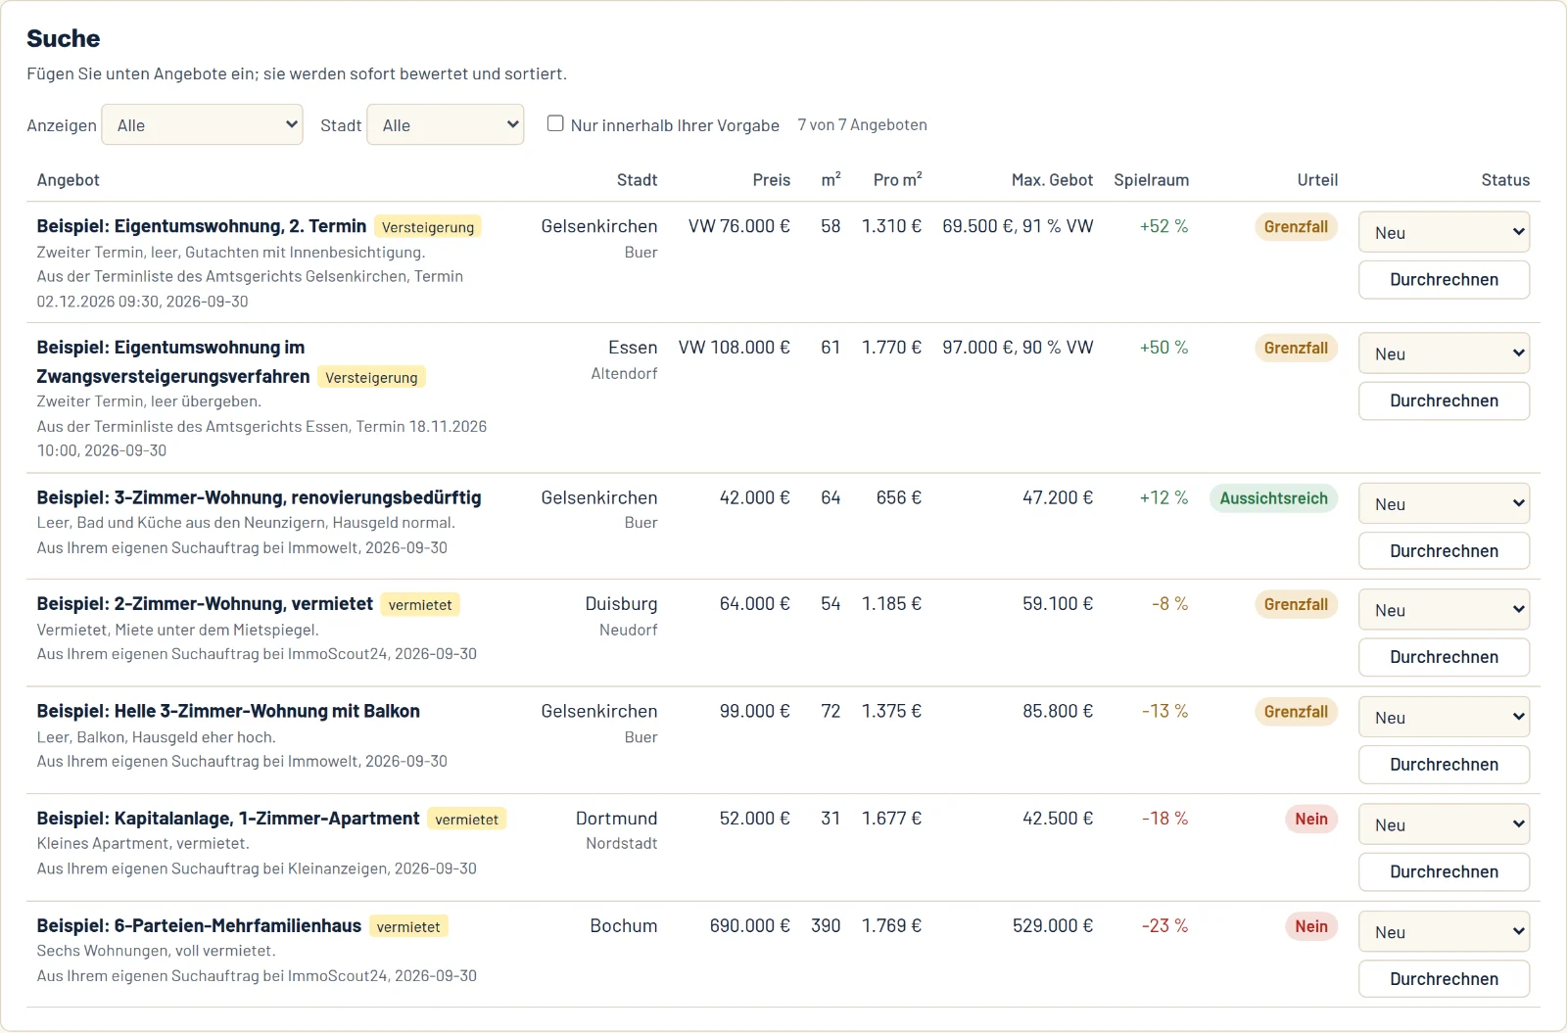
Task: Click the Spielraum column header
Action: click(1152, 180)
